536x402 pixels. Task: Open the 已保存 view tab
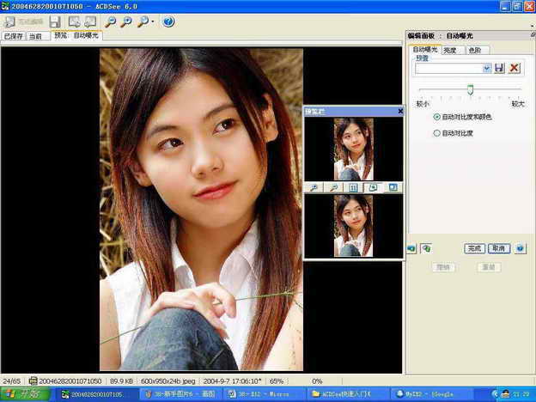point(13,37)
